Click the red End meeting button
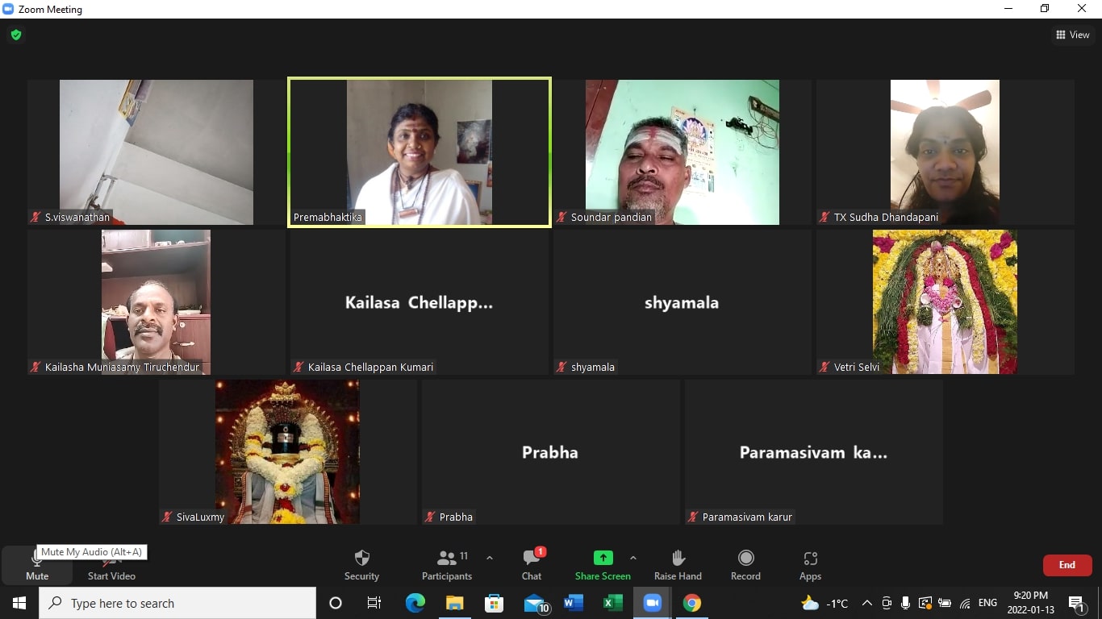 [x=1067, y=565]
